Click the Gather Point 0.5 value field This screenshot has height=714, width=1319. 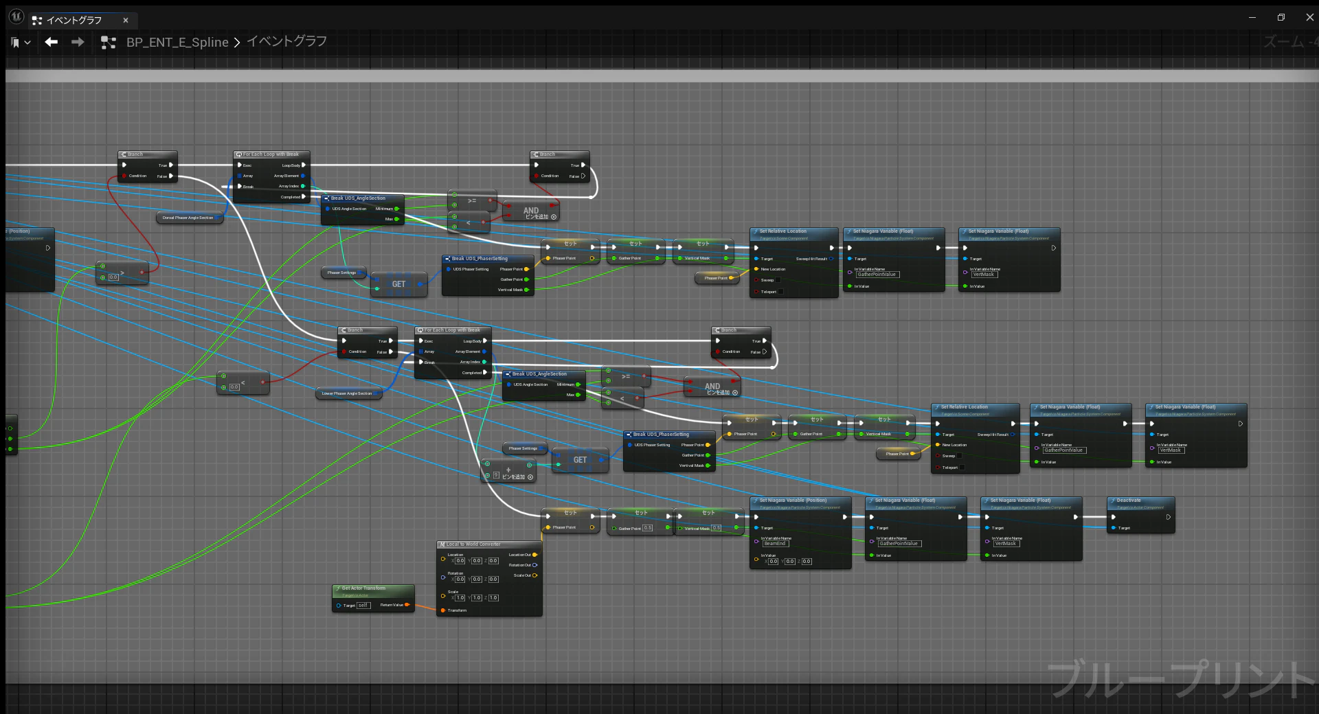point(647,528)
